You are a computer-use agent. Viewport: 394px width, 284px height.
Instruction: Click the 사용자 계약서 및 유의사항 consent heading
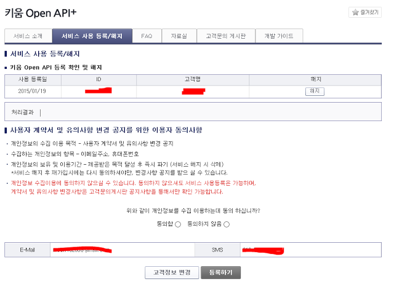106,130
